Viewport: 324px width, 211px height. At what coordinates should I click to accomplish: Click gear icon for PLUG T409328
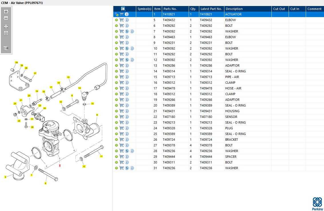click(116, 128)
